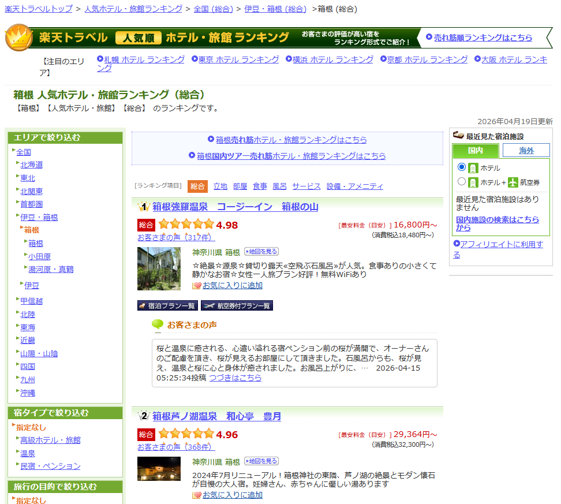
Task: Read more via つづきはこちら link
Action: pyautogui.click(x=235, y=378)
